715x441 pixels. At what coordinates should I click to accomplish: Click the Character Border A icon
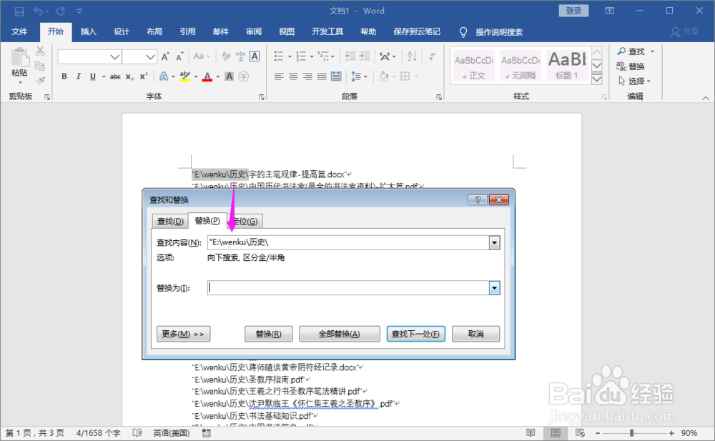255,56
